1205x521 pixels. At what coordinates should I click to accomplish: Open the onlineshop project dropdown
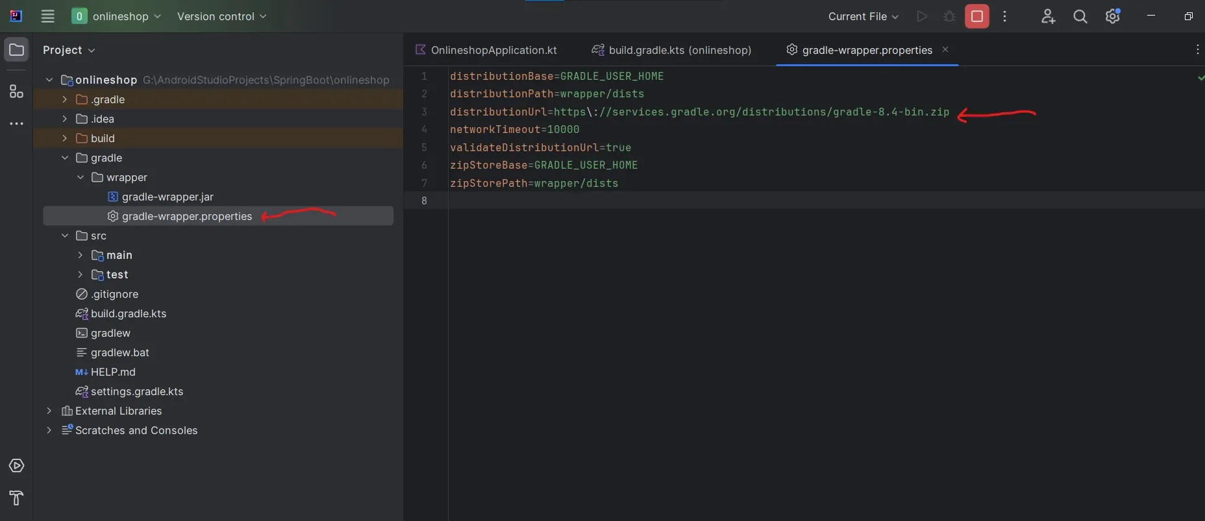tap(116, 16)
